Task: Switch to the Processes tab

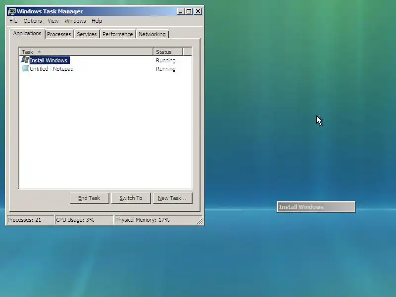Action: (x=59, y=34)
